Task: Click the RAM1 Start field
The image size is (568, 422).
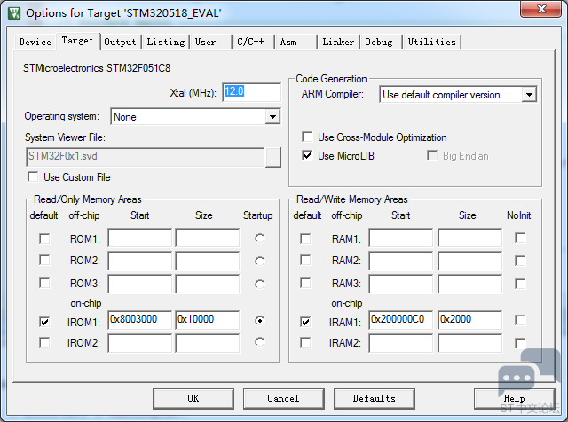Action: pos(400,238)
